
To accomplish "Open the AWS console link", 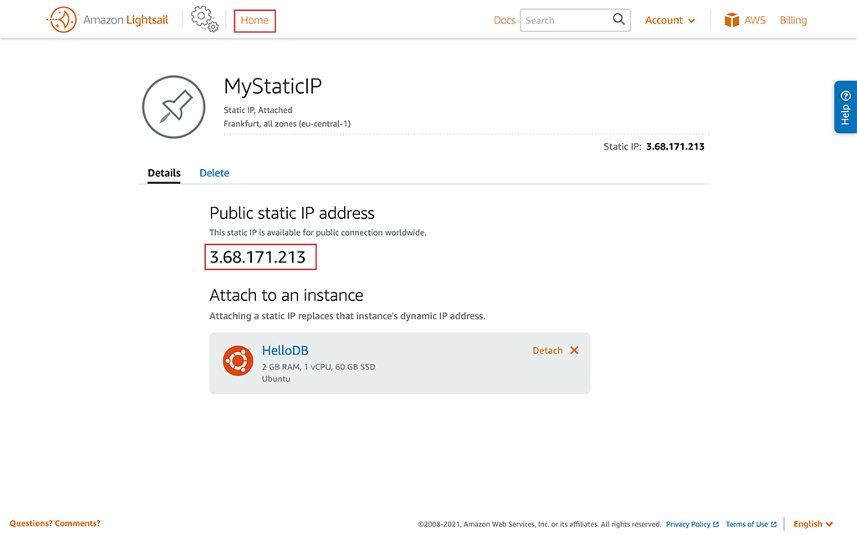I will [x=754, y=20].
